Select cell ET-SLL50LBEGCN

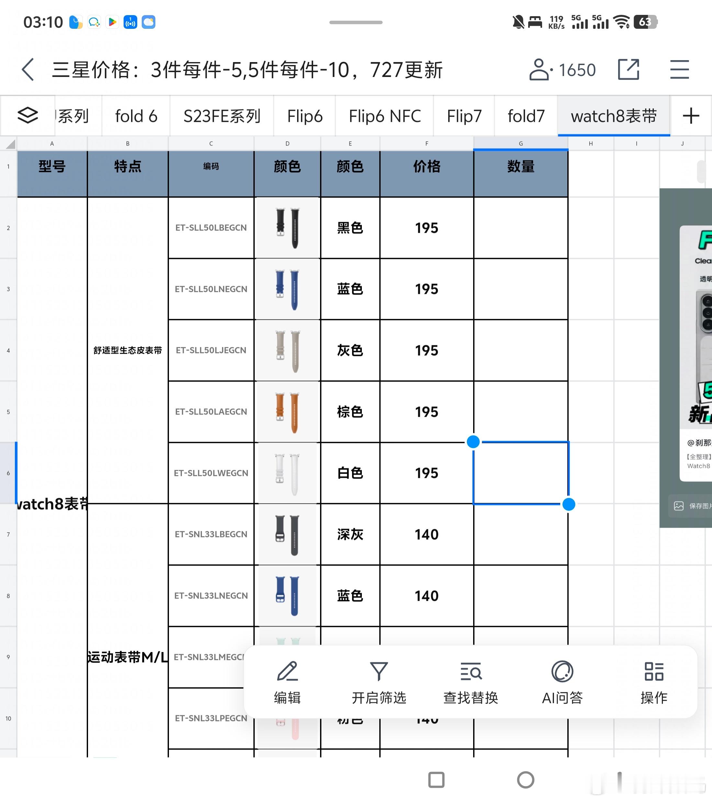211,228
